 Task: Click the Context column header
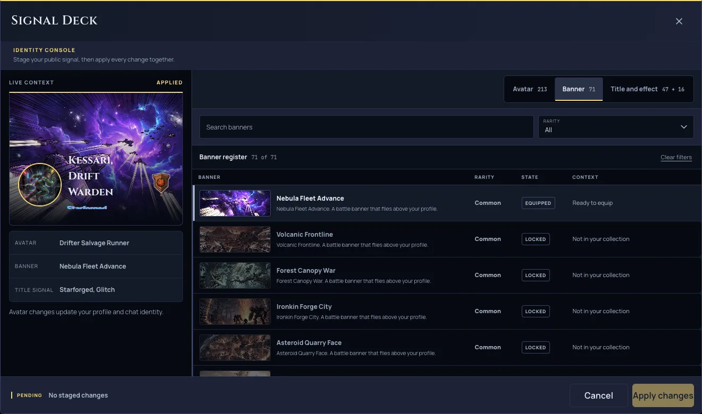(585, 177)
